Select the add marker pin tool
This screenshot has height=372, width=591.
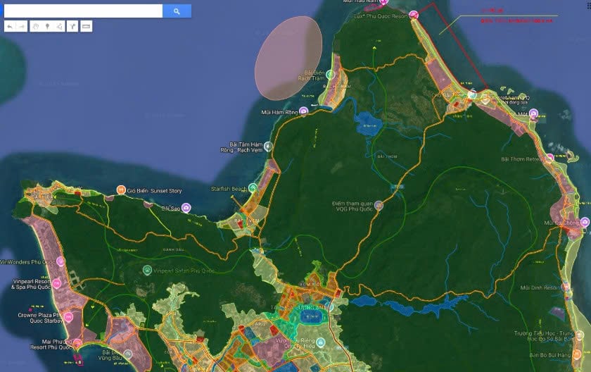[47, 27]
